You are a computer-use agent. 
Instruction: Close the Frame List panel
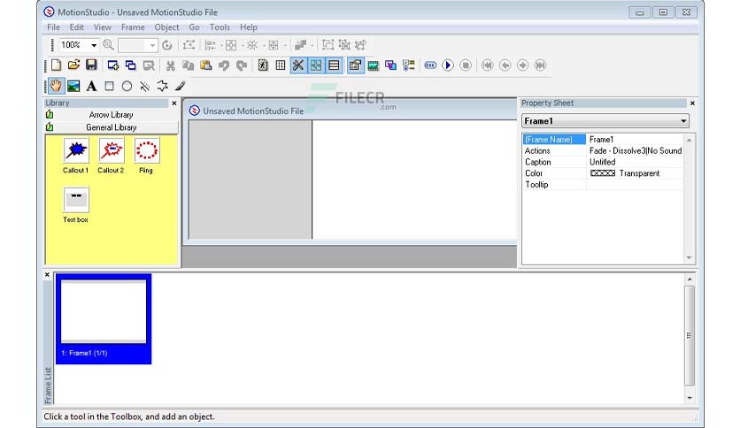[47, 274]
